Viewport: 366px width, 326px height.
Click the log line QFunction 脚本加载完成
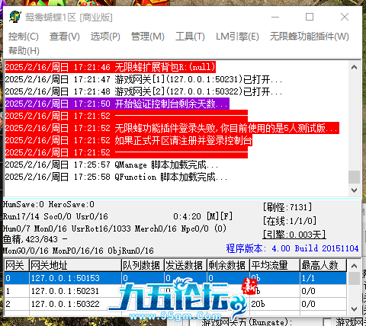click(116, 177)
